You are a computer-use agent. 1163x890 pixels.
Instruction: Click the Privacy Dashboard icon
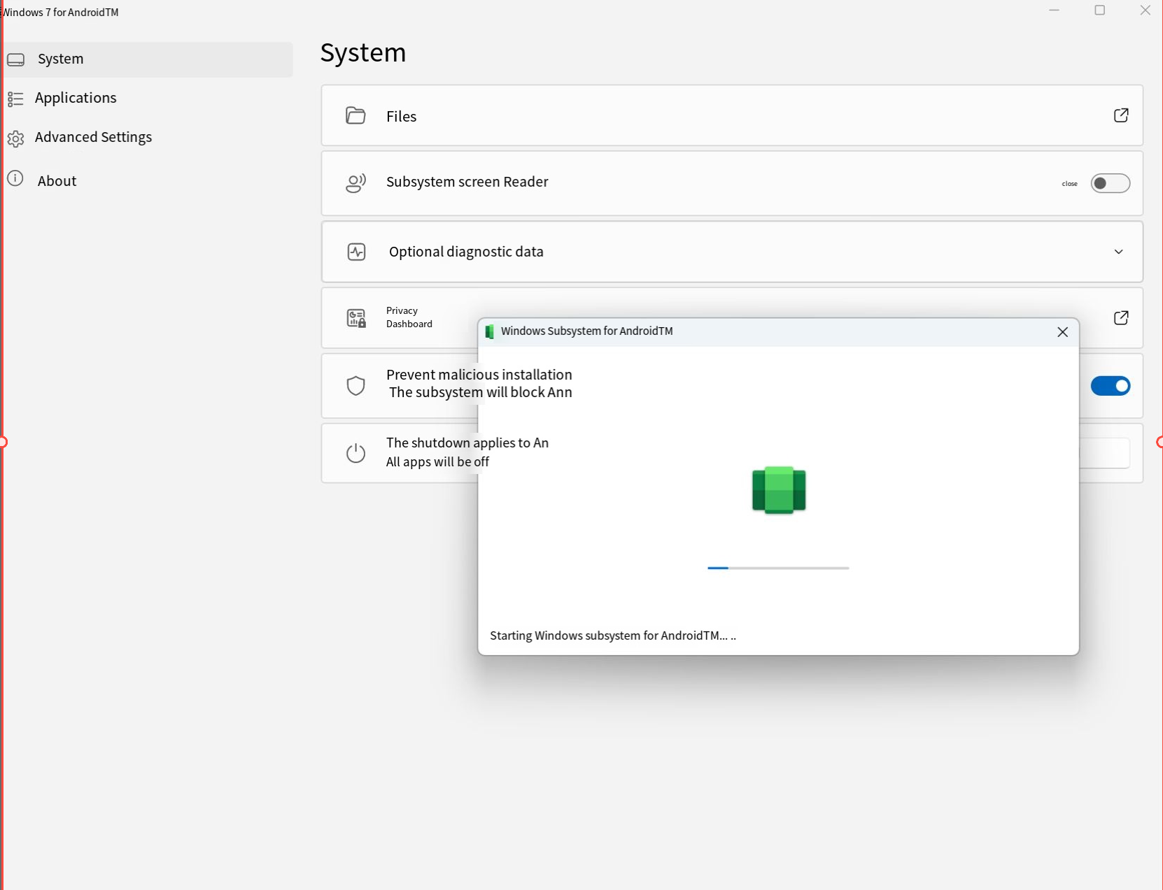[x=356, y=317]
